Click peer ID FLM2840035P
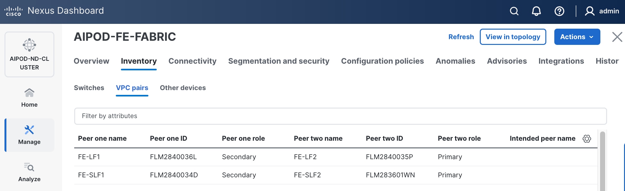This screenshot has height=191, width=625. 390,157
